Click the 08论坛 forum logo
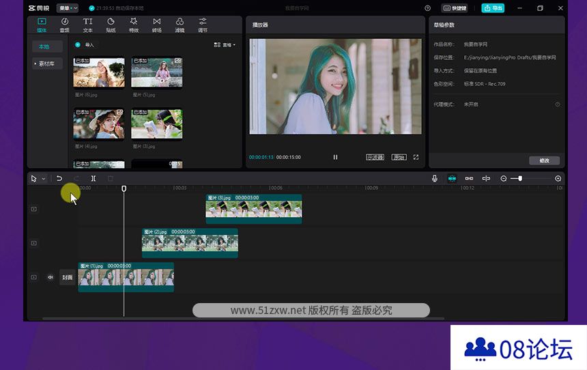Image resolution: width=587 pixels, height=370 pixels. (519, 349)
